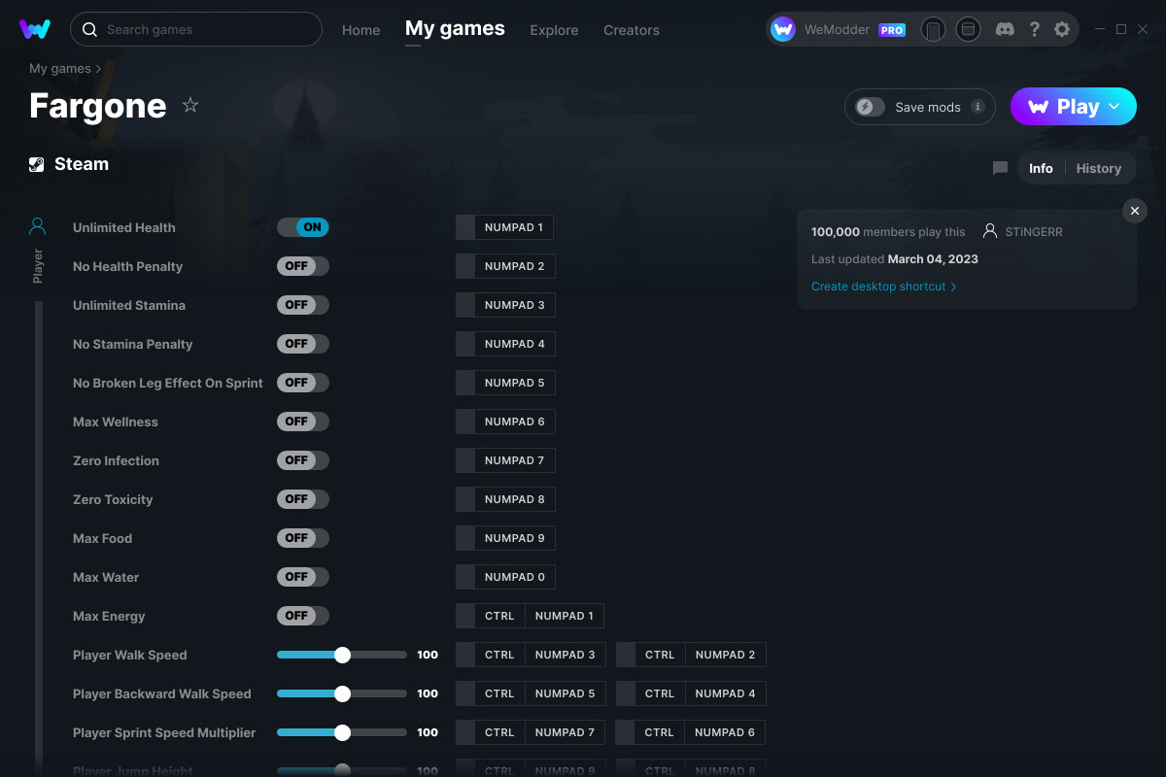The height and width of the screenshot is (777, 1166).
Task: Click the WeMod logo icon
Action: pos(35,29)
